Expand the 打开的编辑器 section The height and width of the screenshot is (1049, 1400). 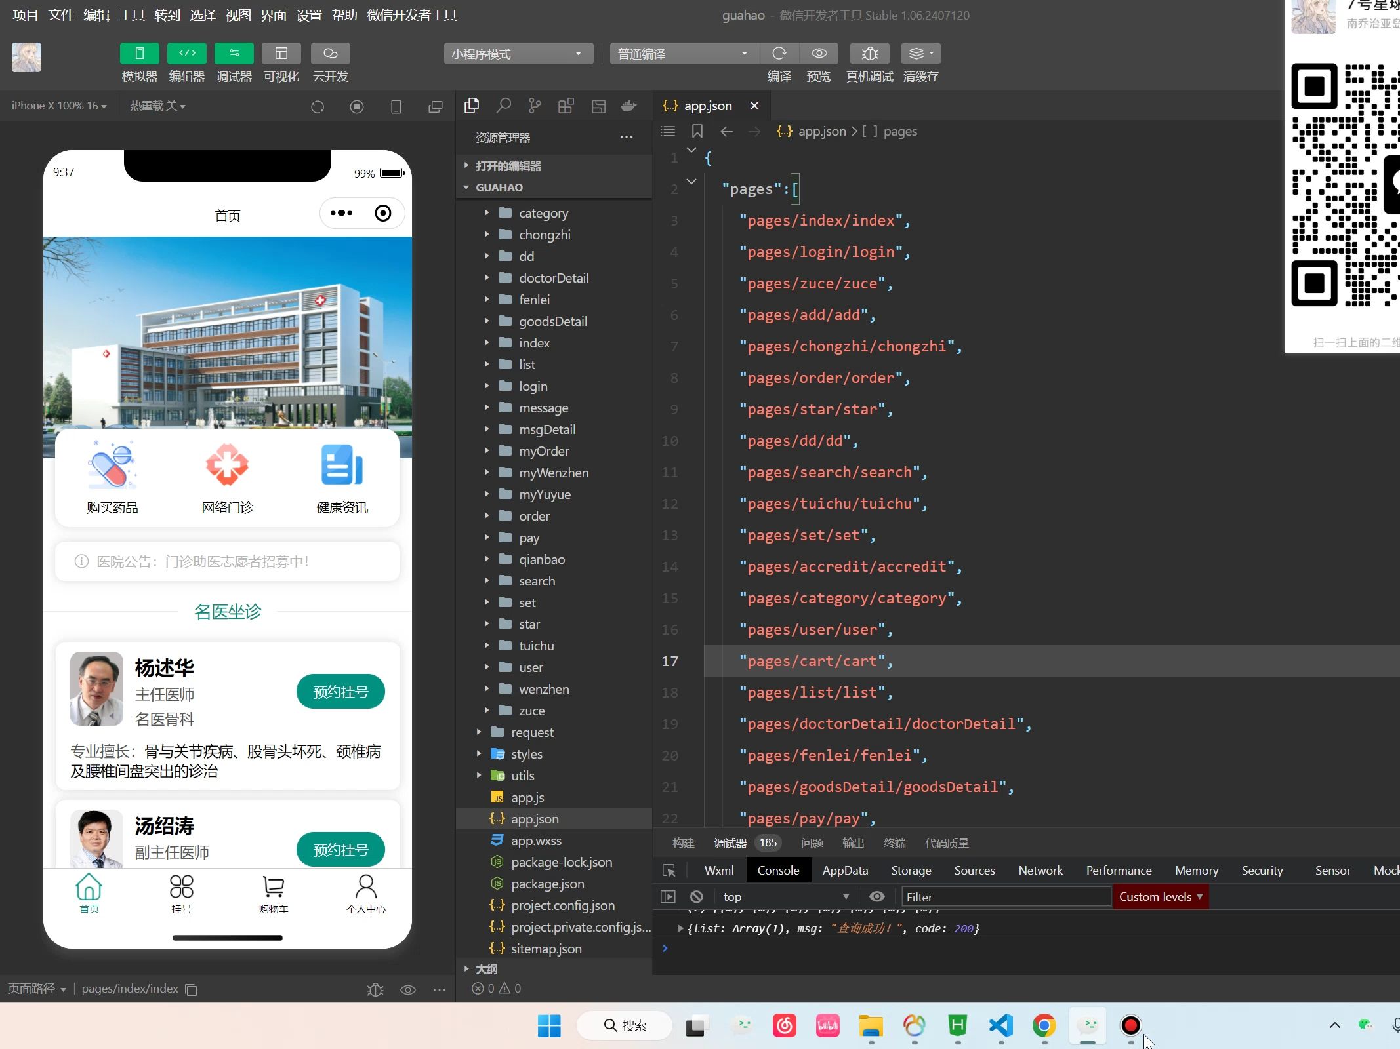pyautogui.click(x=554, y=166)
